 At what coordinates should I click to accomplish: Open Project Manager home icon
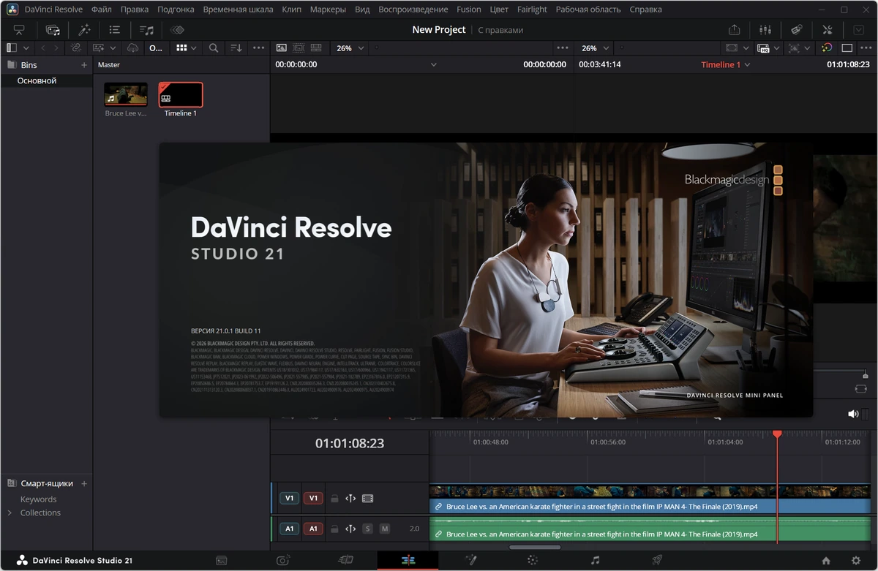click(x=826, y=561)
